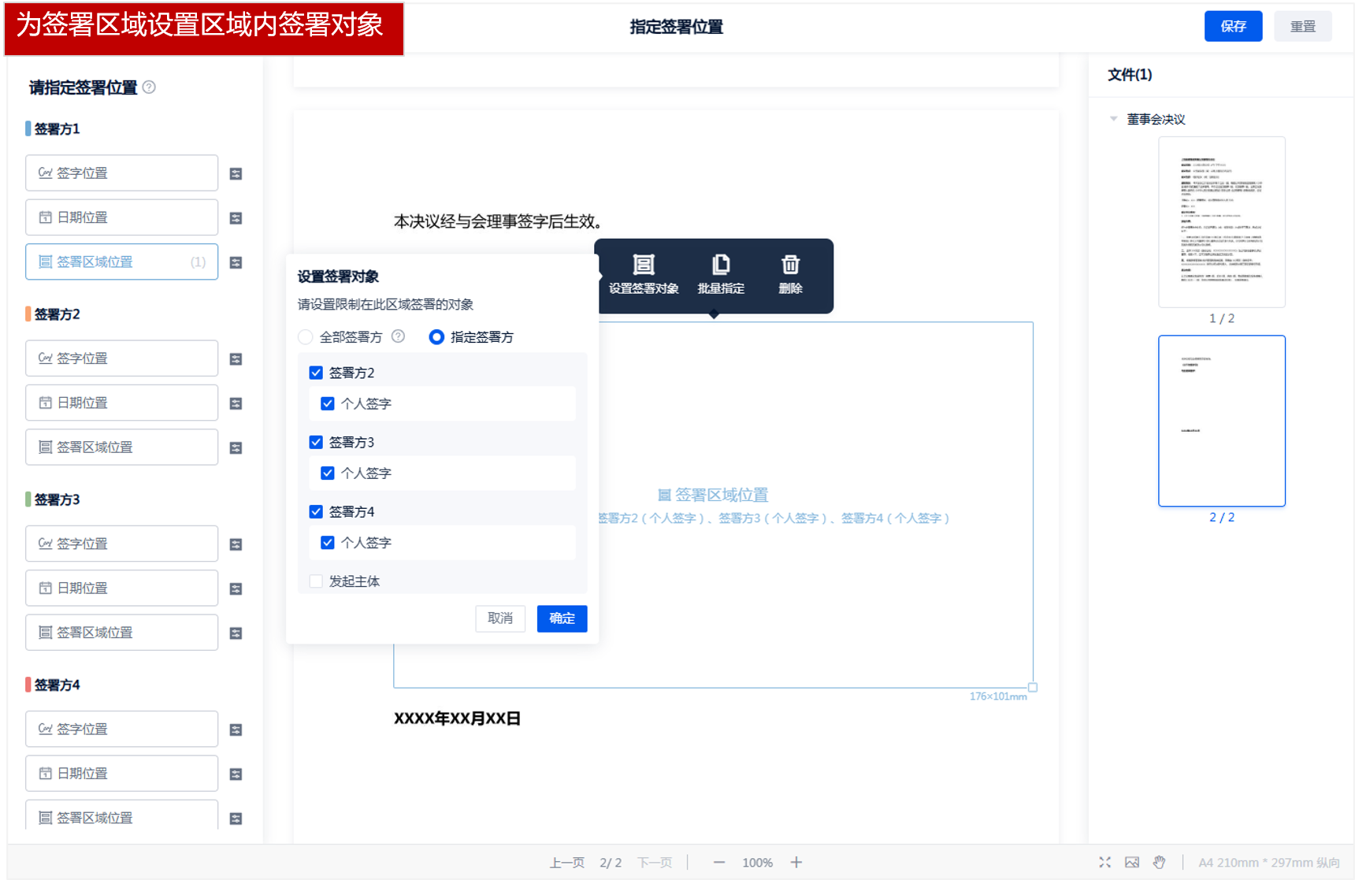Click 上一页 to go to previous page
The height and width of the screenshot is (880, 1355).
[566, 863]
